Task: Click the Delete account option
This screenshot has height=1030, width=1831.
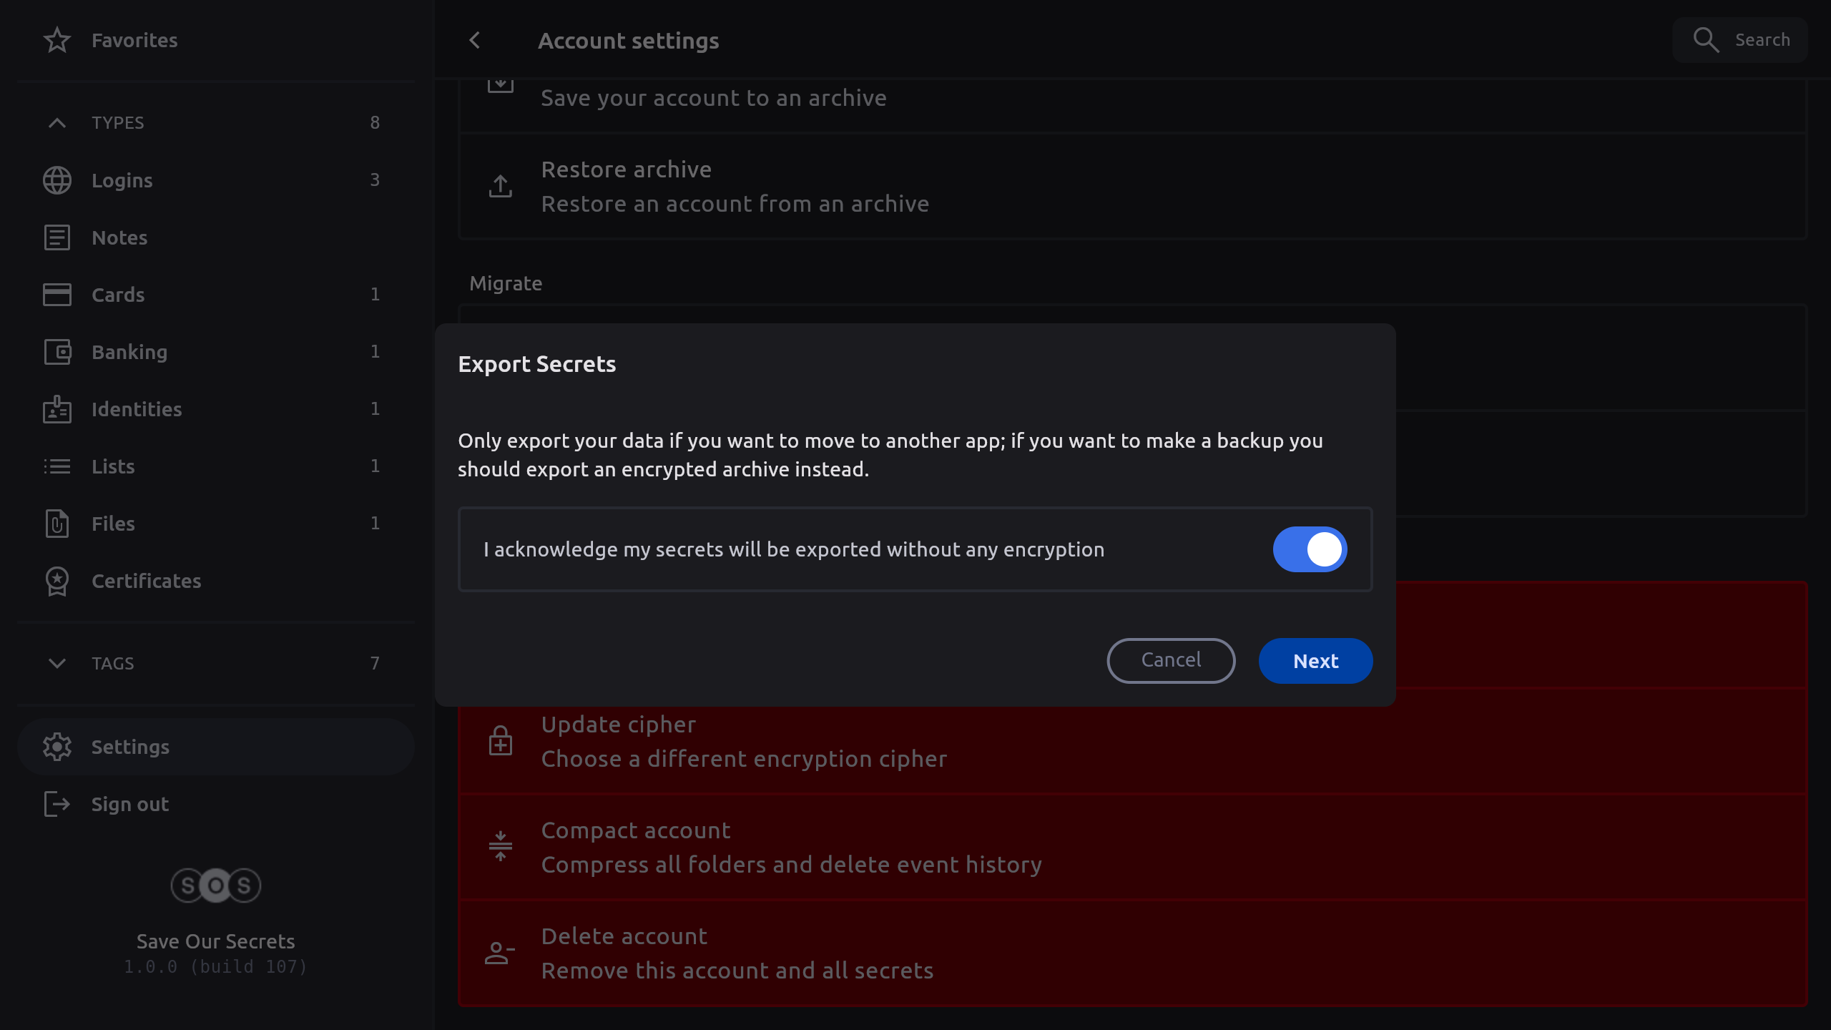Action: tap(737, 953)
